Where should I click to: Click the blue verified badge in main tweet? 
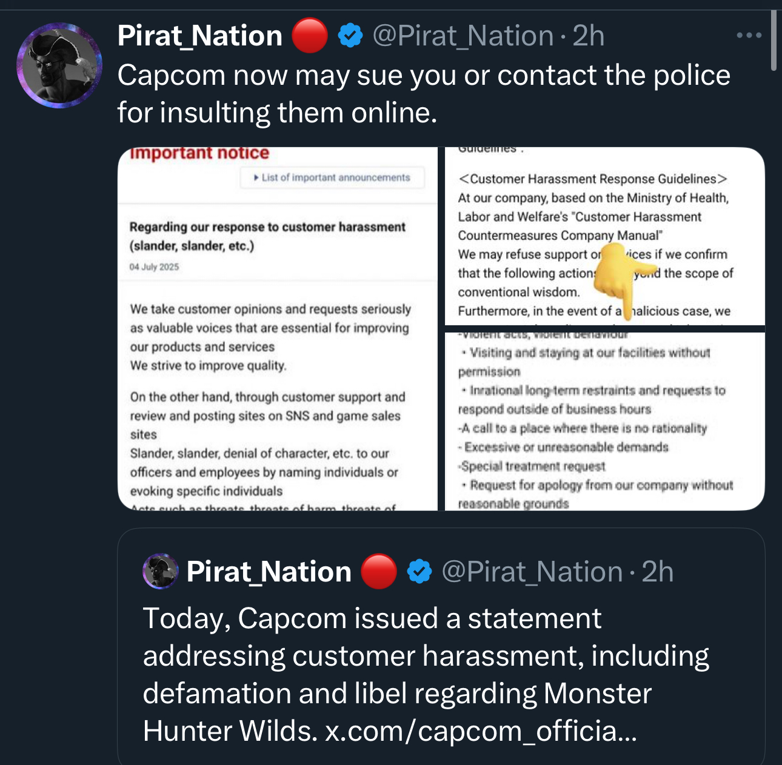[350, 36]
